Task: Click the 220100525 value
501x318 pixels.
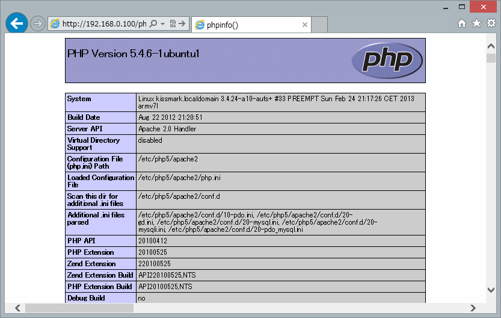Action: [155, 264]
